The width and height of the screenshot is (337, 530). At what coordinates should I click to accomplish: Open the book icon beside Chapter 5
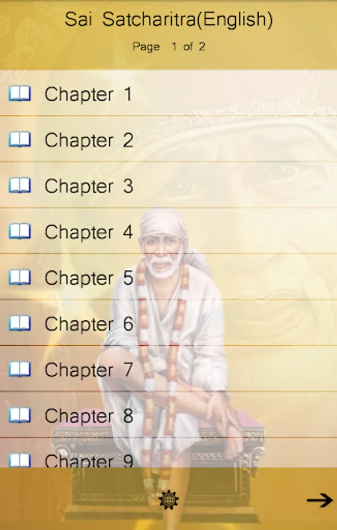pyautogui.click(x=19, y=277)
